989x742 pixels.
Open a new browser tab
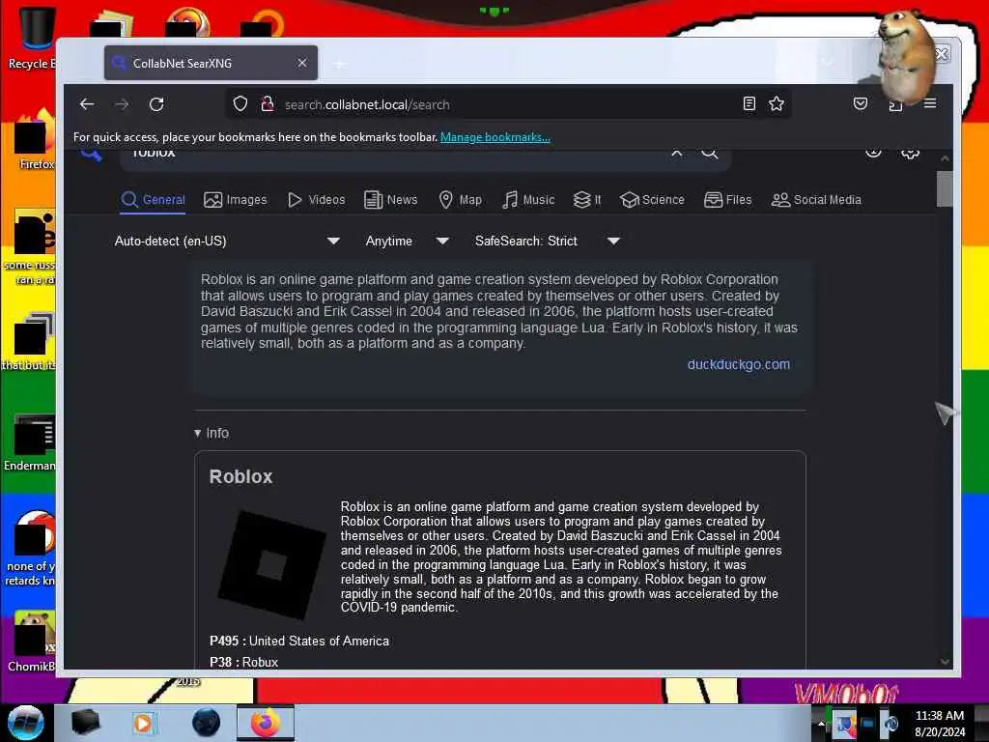pos(339,64)
